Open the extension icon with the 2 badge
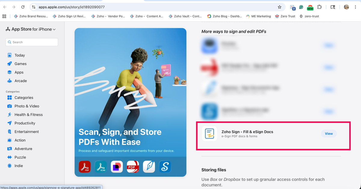The width and height of the screenshot is (361, 189). coord(292,7)
